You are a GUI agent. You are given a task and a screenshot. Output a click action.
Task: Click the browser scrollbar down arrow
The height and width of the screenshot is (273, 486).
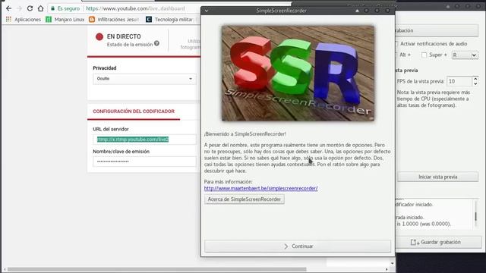(393, 263)
